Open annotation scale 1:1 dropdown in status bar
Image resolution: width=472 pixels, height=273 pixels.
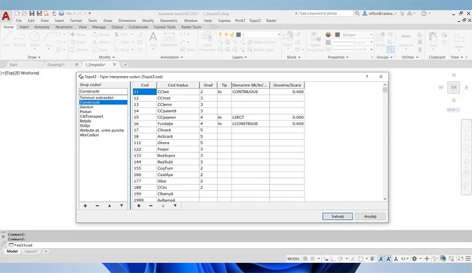405,258
